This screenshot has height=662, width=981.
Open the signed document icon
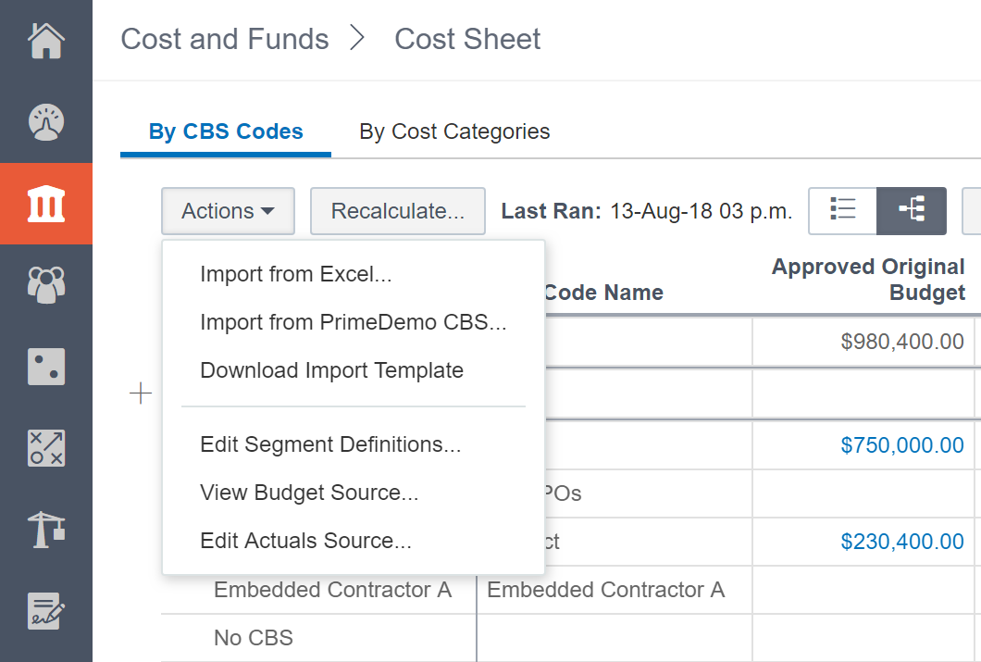[x=46, y=611]
